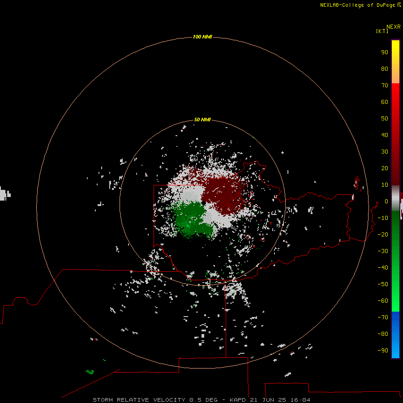The width and height of the screenshot is (403, 403).
Task: Select the positive 90 knot scale label
Action: [385, 52]
